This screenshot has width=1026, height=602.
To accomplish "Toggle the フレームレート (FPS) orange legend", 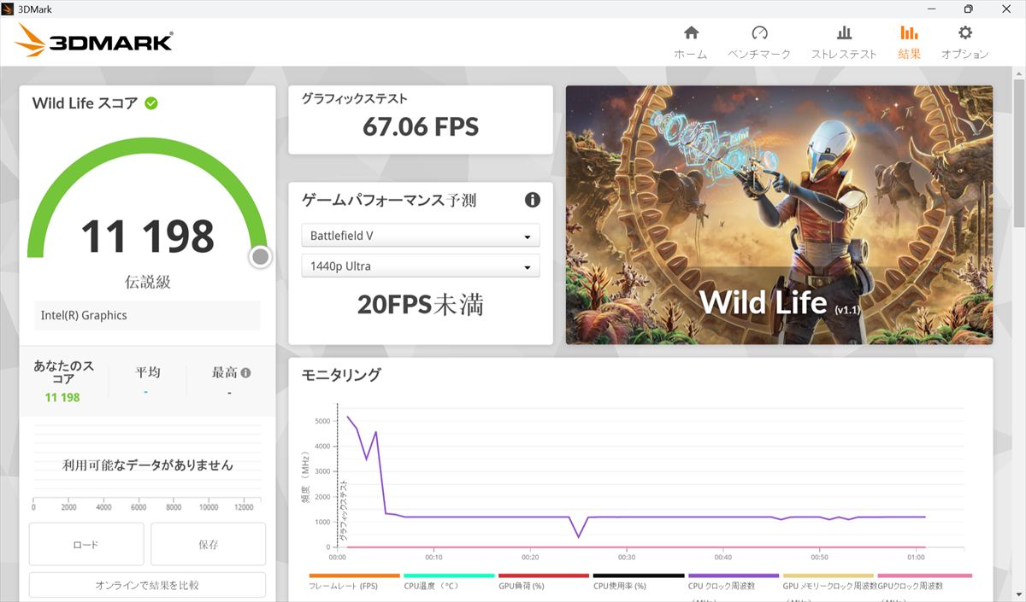I will pyautogui.click(x=354, y=576).
